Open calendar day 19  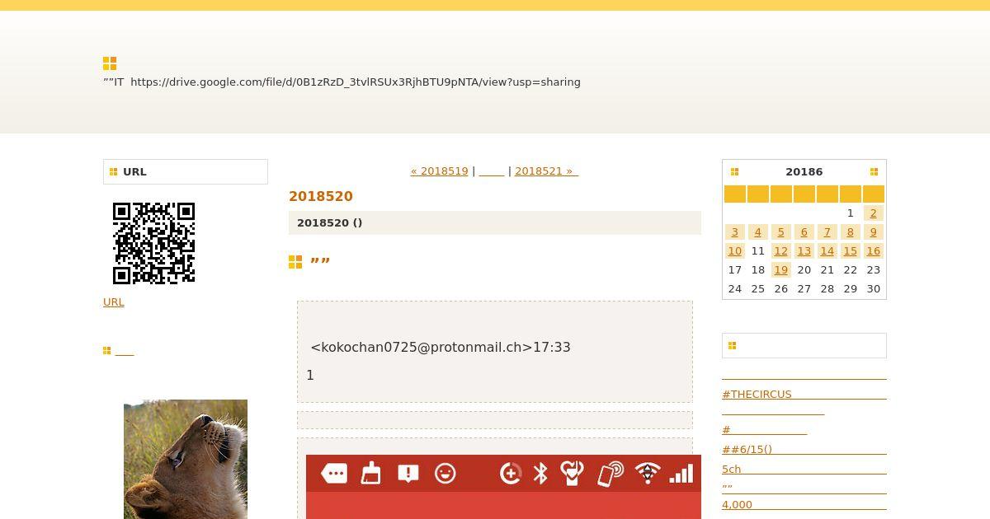pyautogui.click(x=781, y=270)
